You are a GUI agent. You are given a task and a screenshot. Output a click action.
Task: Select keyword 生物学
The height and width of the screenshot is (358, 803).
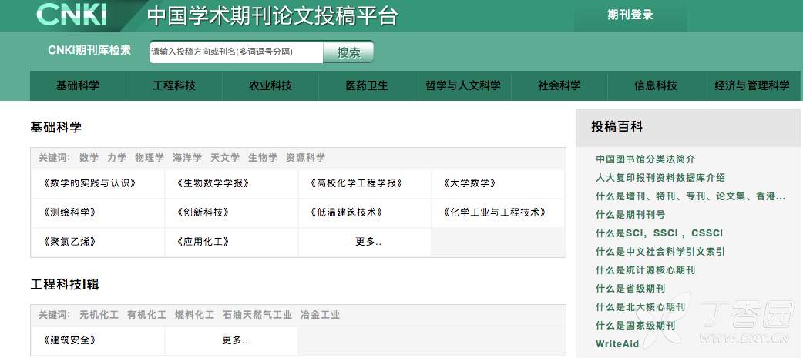pyautogui.click(x=263, y=158)
